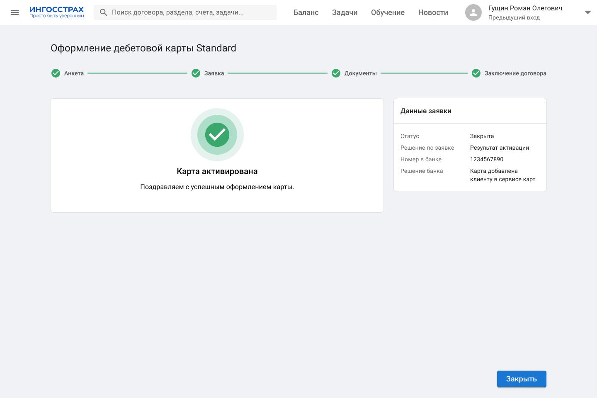Screen dimensions: 597x398
Task: Click the large green success checkmark
Action: pyautogui.click(x=217, y=135)
